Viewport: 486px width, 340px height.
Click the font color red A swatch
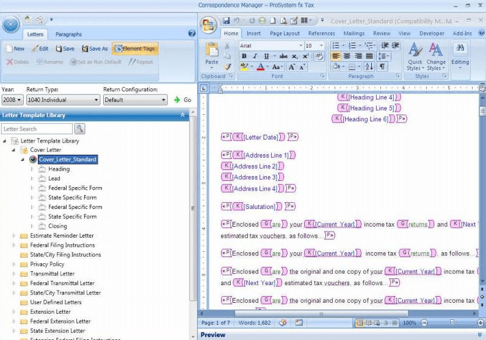tap(261, 66)
